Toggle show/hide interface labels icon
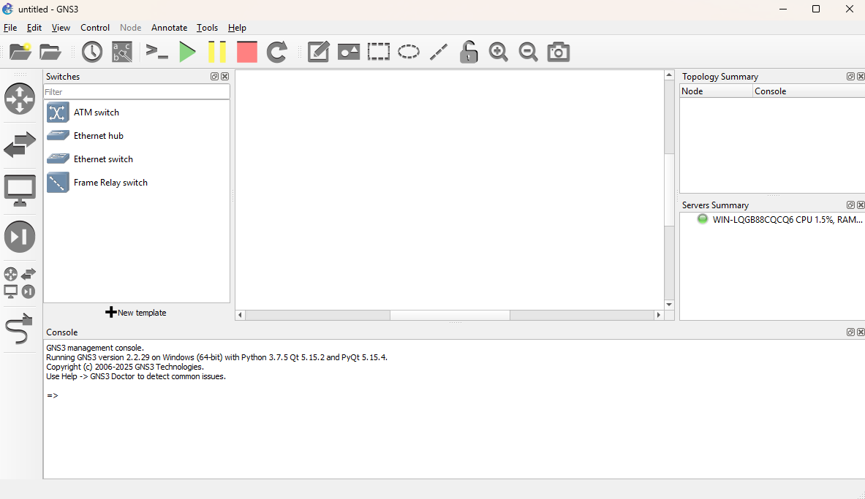This screenshot has height=499, width=865. [122, 52]
